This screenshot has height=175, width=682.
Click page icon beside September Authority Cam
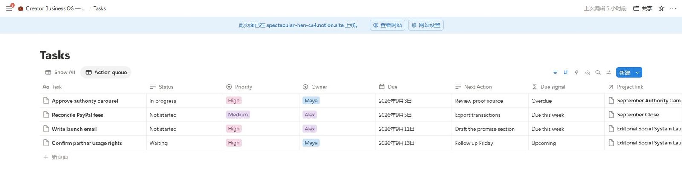[x=611, y=101]
